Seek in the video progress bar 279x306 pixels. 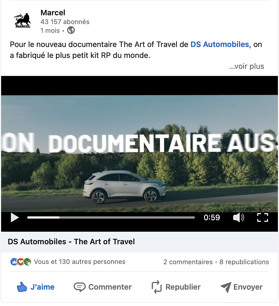(111, 217)
